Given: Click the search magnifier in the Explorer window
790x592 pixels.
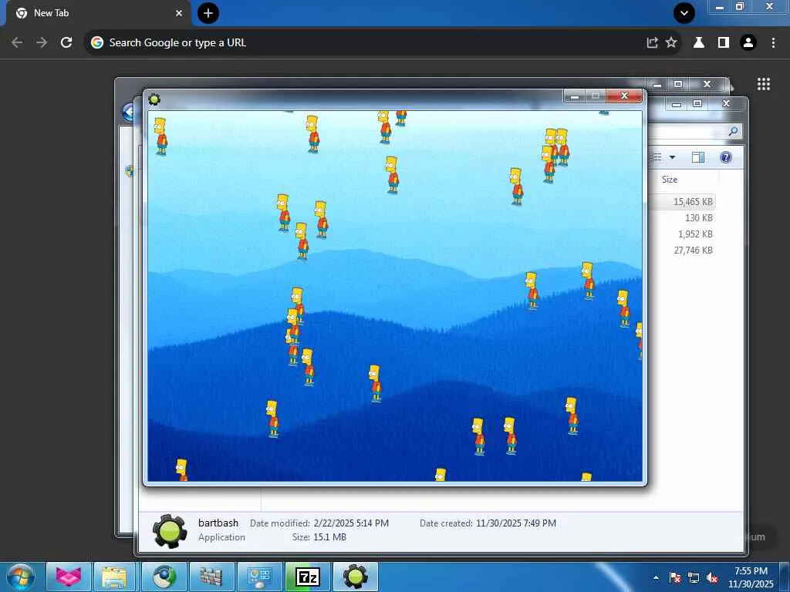Looking at the screenshot, I should (x=733, y=131).
